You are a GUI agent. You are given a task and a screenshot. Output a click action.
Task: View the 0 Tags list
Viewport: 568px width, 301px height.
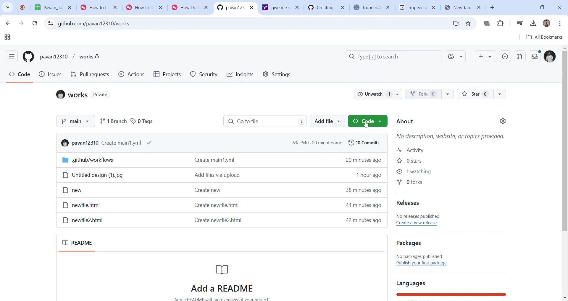[141, 121]
